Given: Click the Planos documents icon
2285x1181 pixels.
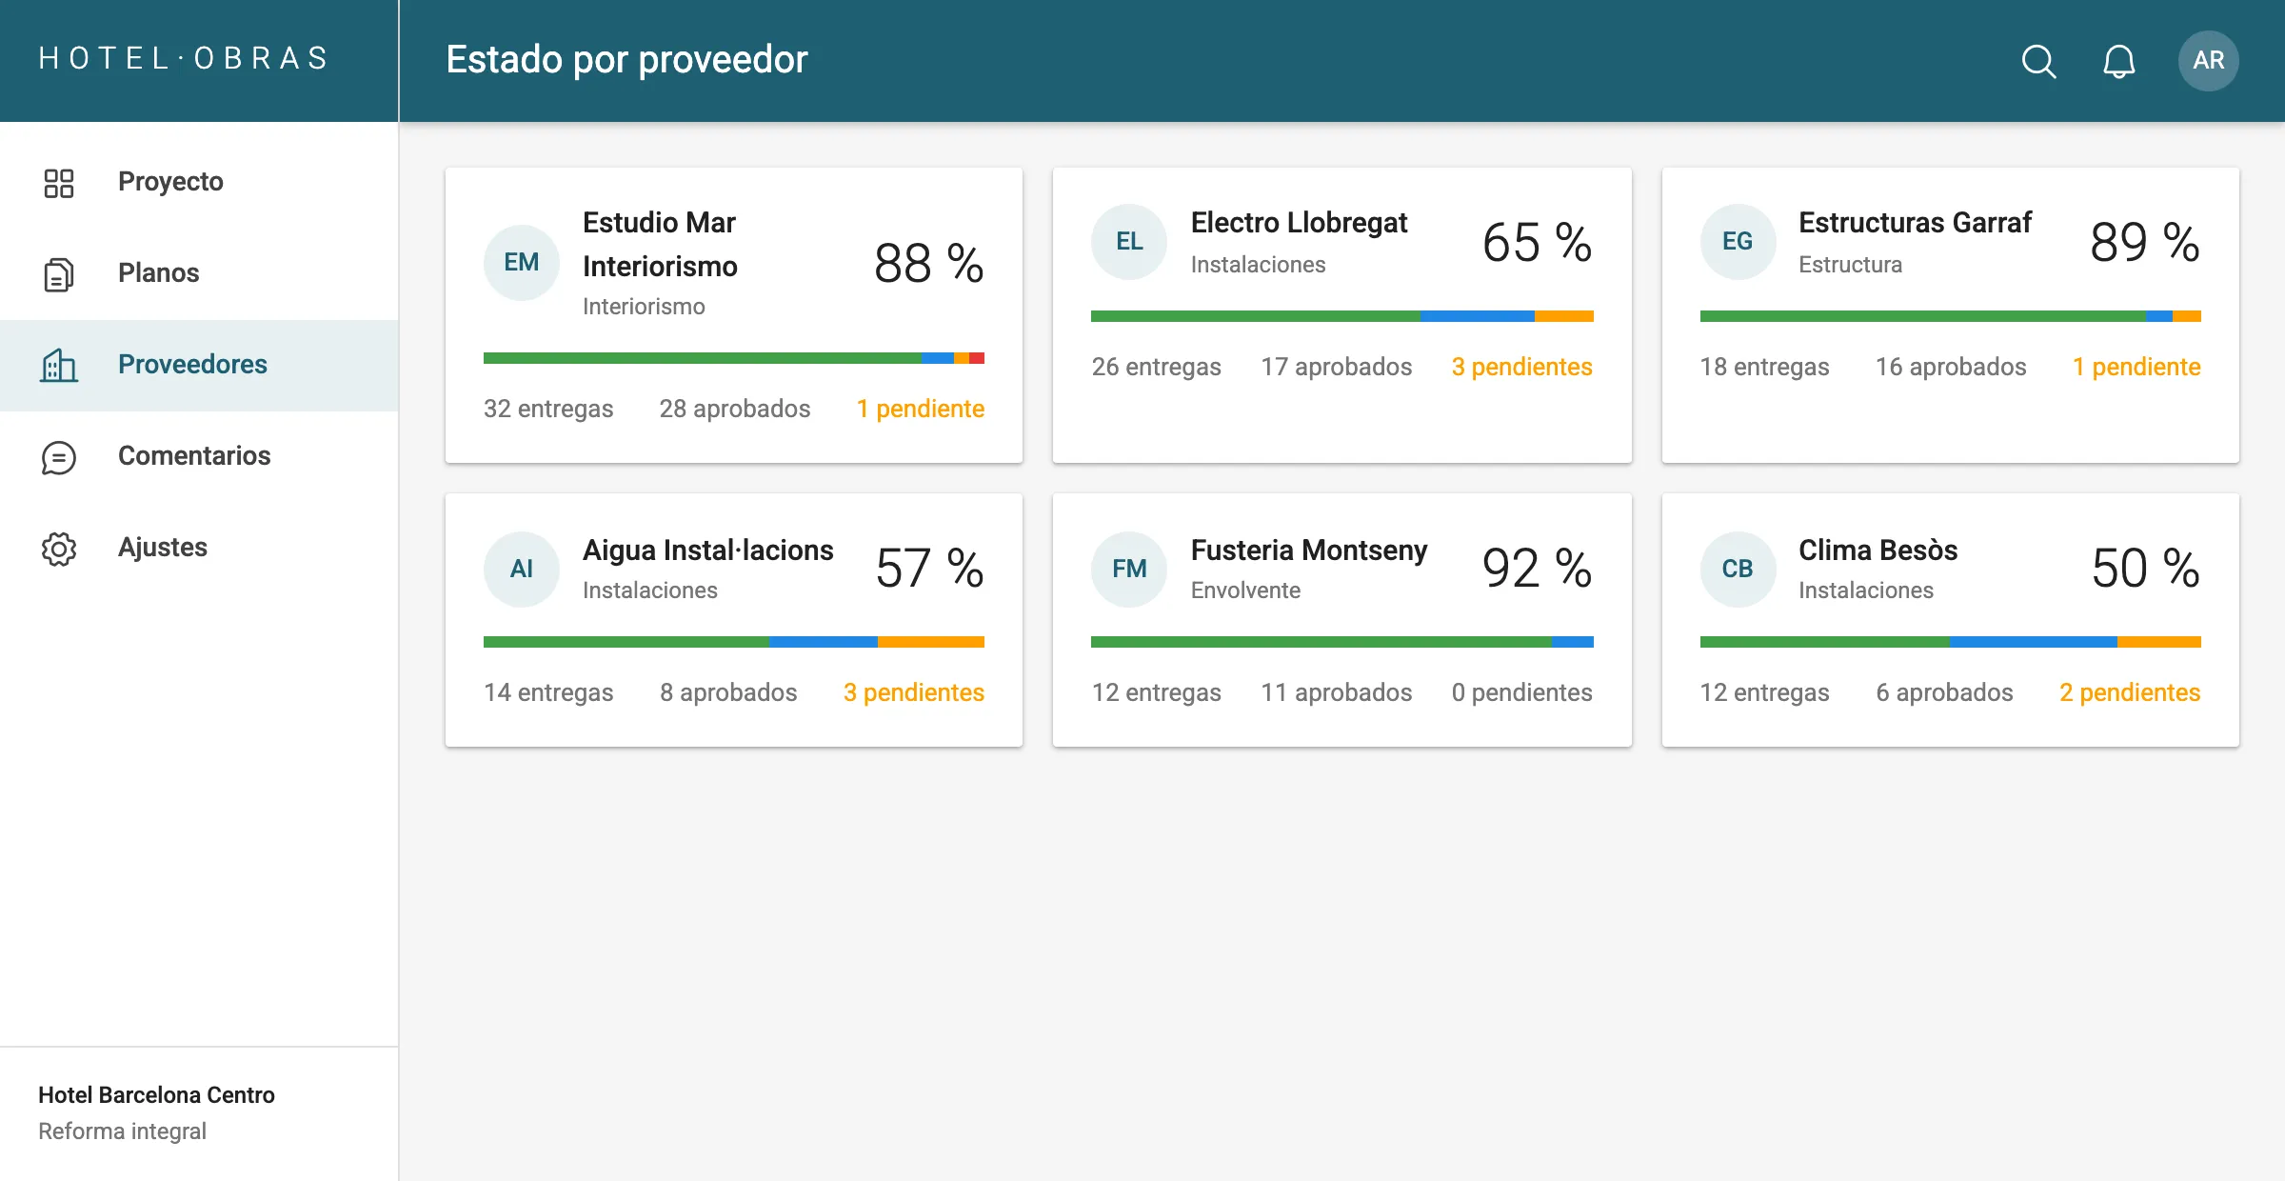Looking at the screenshot, I should point(59,273).
